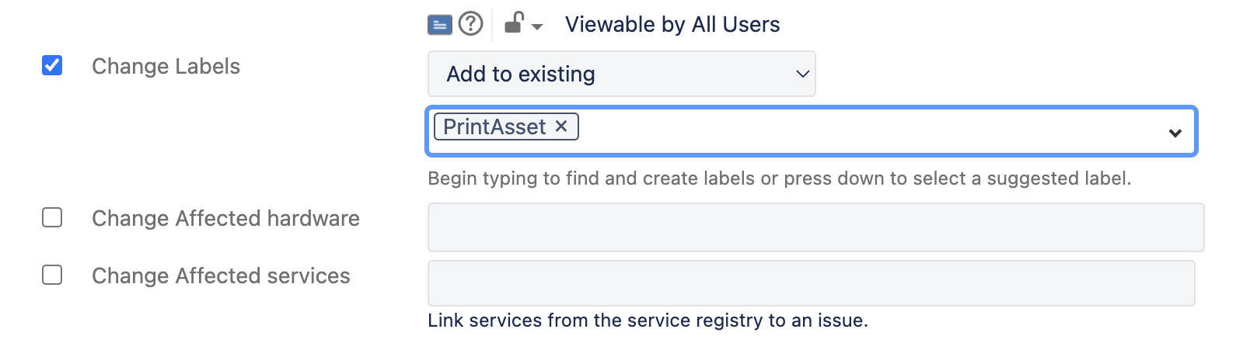Screen dimensions: 1236x343
Task: Show suggested labels using the labels field arrow
Action: tap(1175, 133)
